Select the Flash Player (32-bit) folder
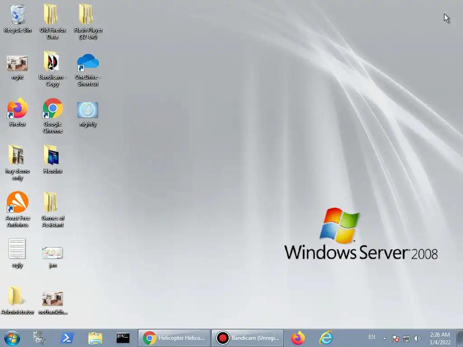This screenshot has width=463, height=347. [88, 21]
